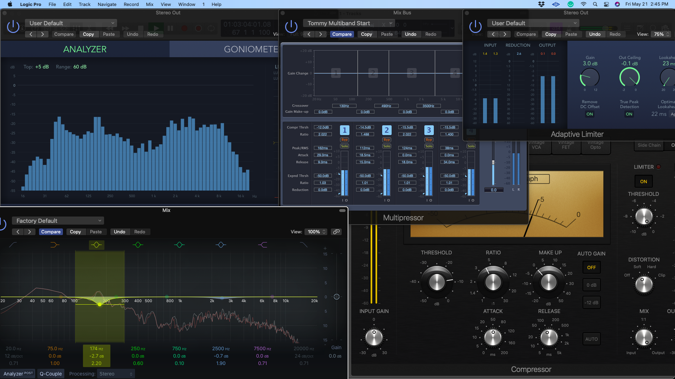Click AUTO under the compressor Release section
The image size is (675, 379).
tap(592, 339)
